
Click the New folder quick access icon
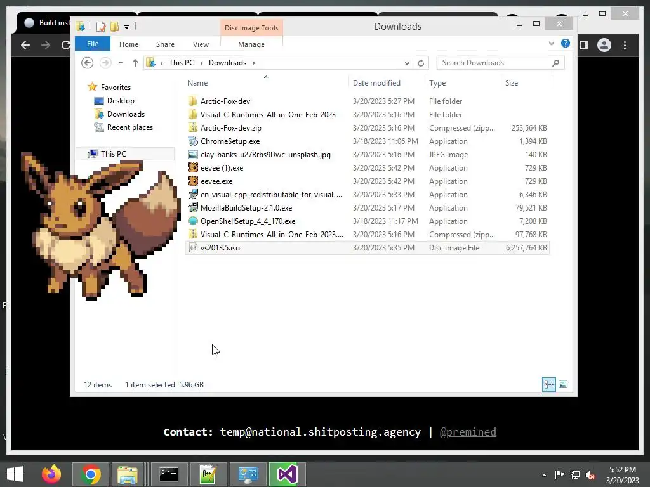pyautogui.click(x=114, y=27)
